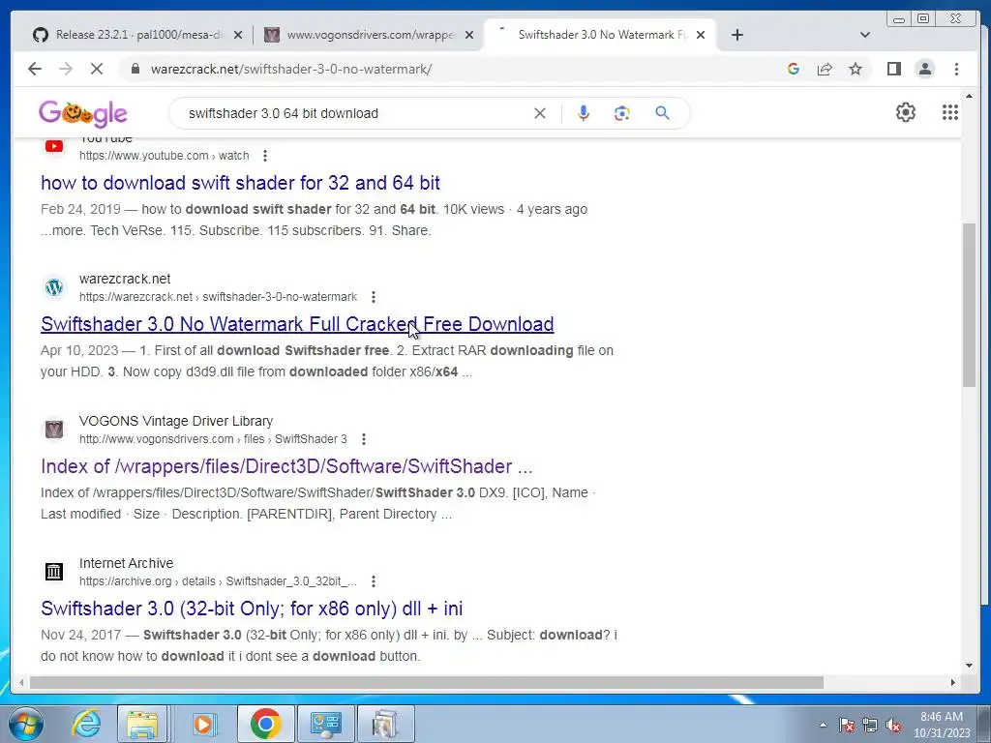The height and width of the screenshot is (743, 991).
Task: Open the Windows Start menu
Action: tap(26, 724)
